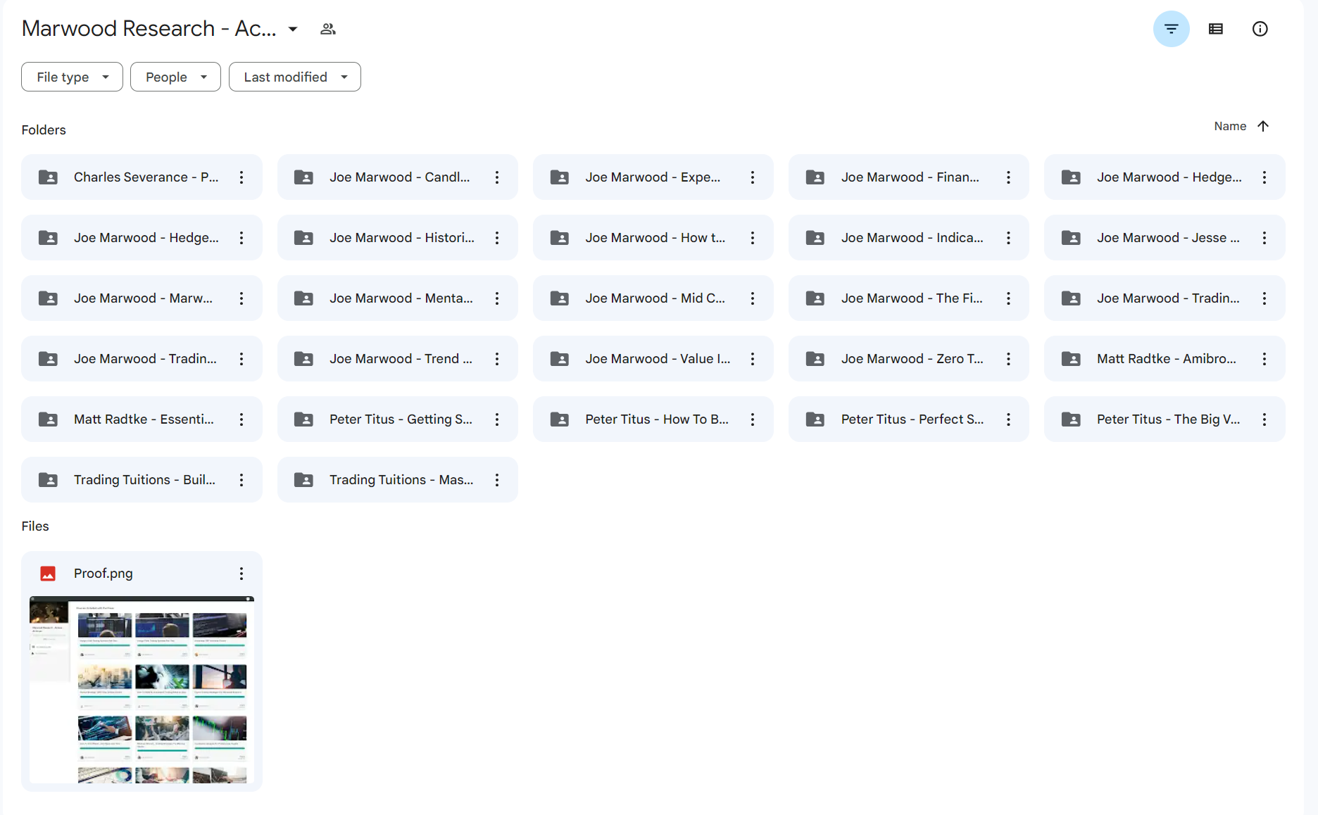Screen dimensions: 1318x815
Task: Open more actions for Joe Marwood - Jesse folder
Action: coord(1264,238)
